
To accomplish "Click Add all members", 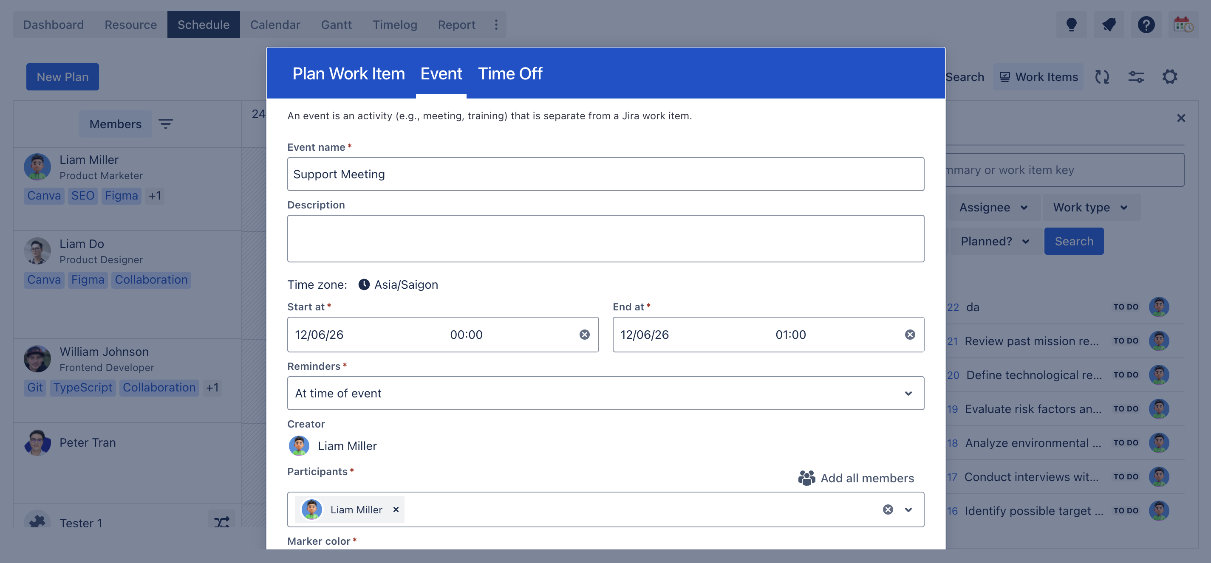I will (x=856, y=478).
